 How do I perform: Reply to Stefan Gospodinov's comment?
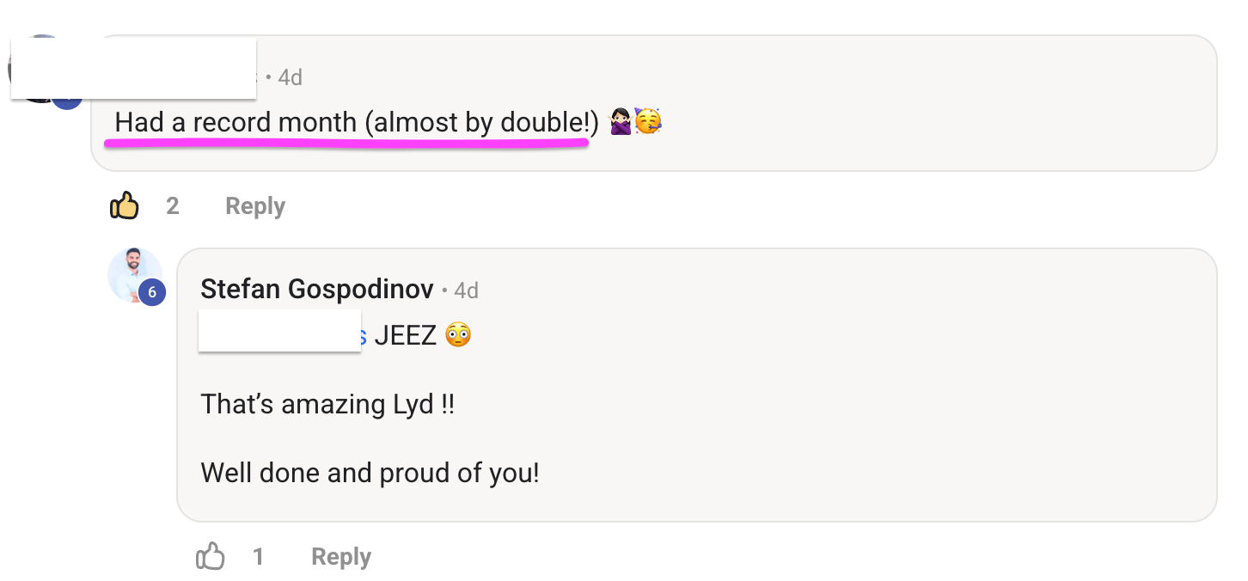pos(341,557)
